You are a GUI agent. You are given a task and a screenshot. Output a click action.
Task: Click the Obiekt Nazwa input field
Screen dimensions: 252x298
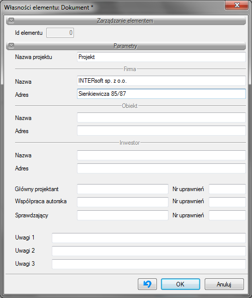coord(161,117)
